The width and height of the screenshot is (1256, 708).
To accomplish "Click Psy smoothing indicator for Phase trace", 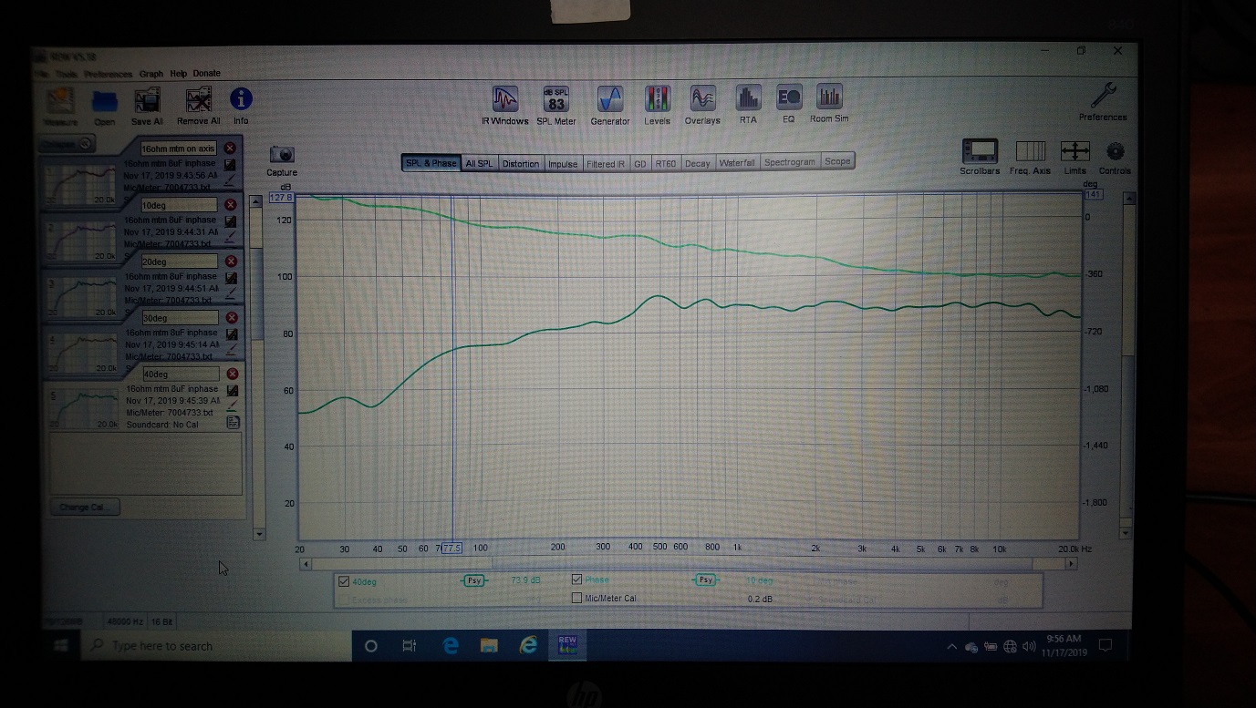I will tap(704, 580).
